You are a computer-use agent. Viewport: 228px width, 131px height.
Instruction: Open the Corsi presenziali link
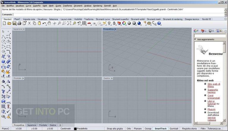pos(214,97)
